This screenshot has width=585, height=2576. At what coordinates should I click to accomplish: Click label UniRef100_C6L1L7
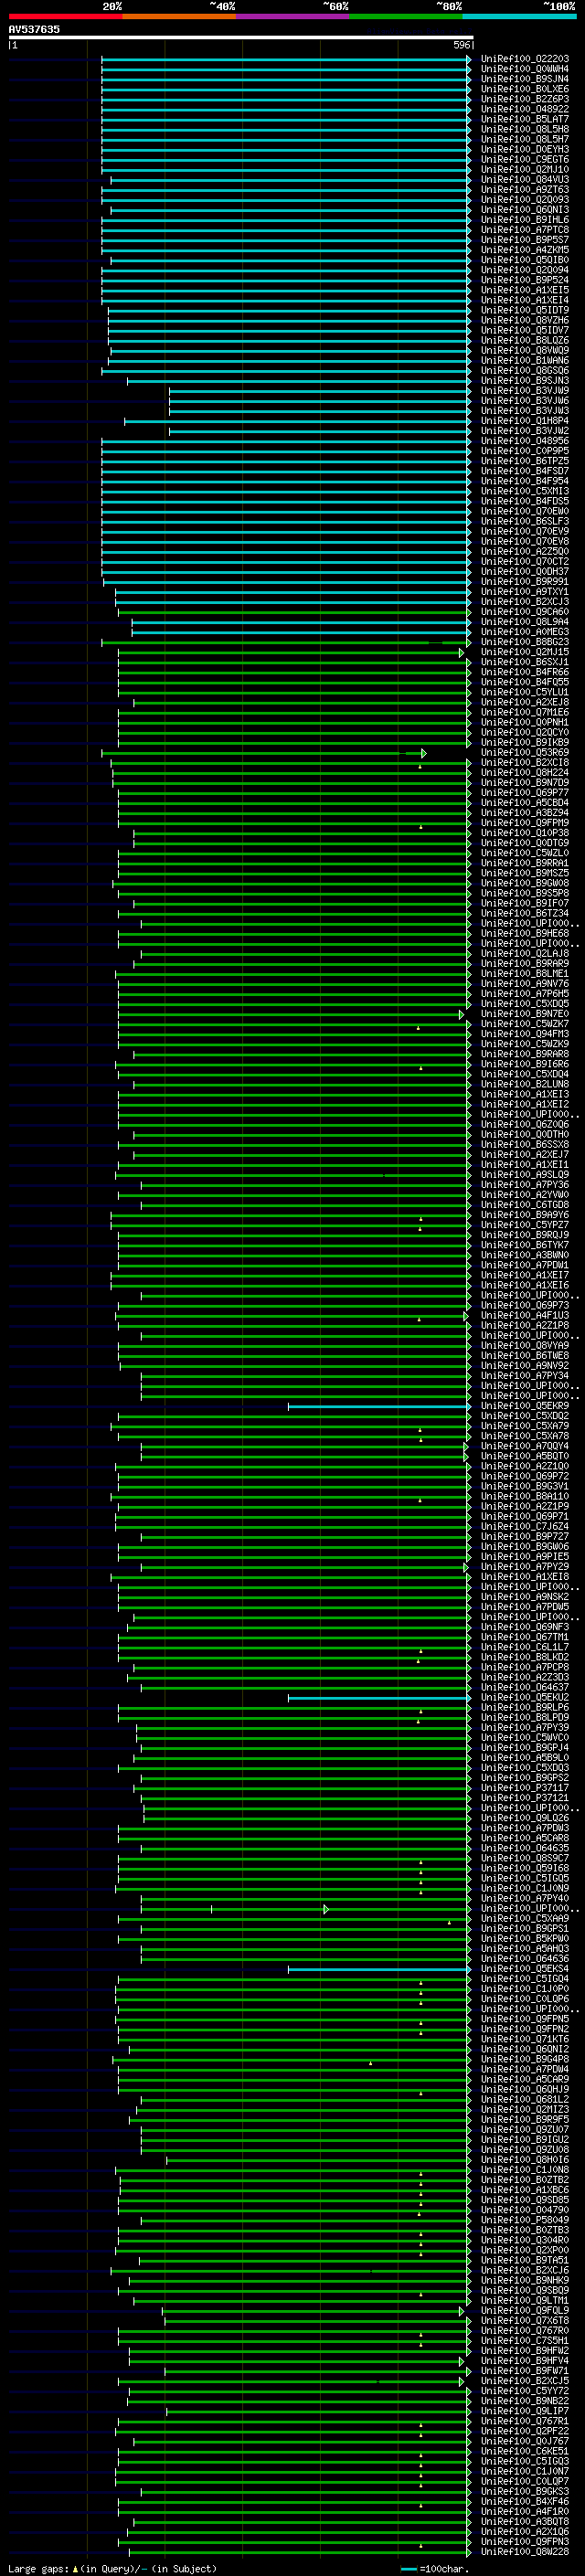click(524, 1648)
